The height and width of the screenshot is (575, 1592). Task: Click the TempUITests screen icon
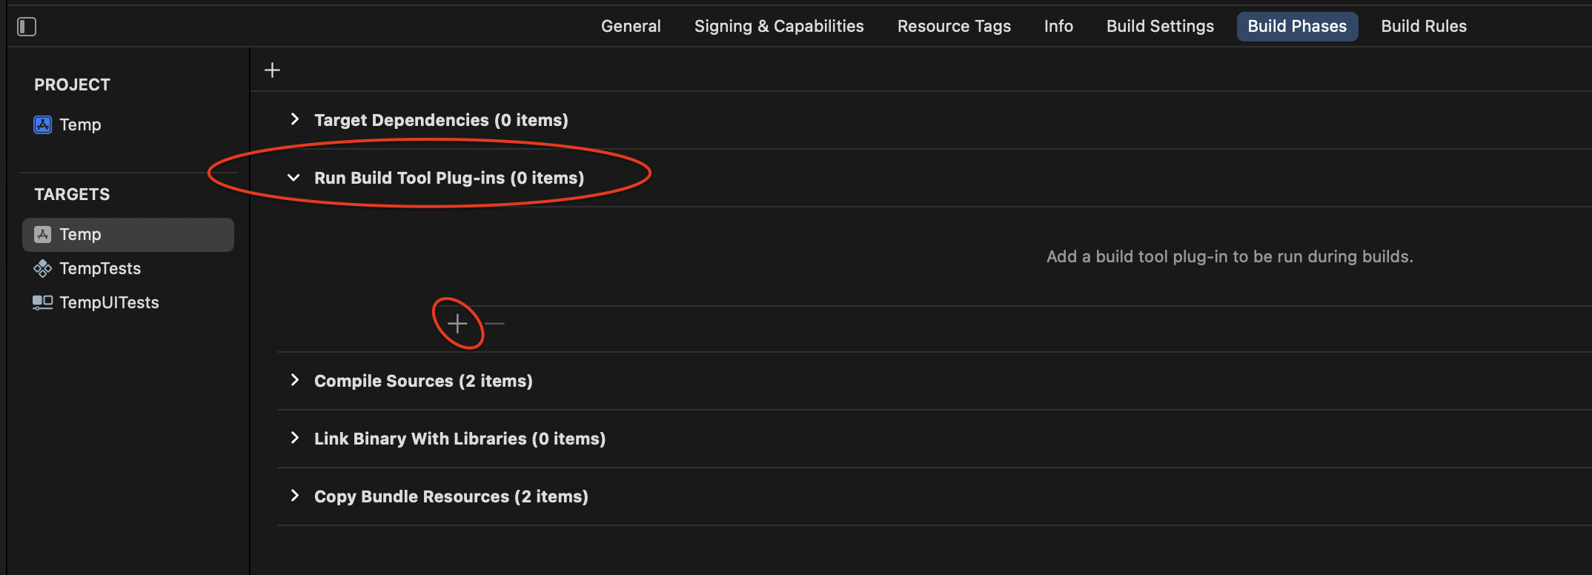coord(42,302)
